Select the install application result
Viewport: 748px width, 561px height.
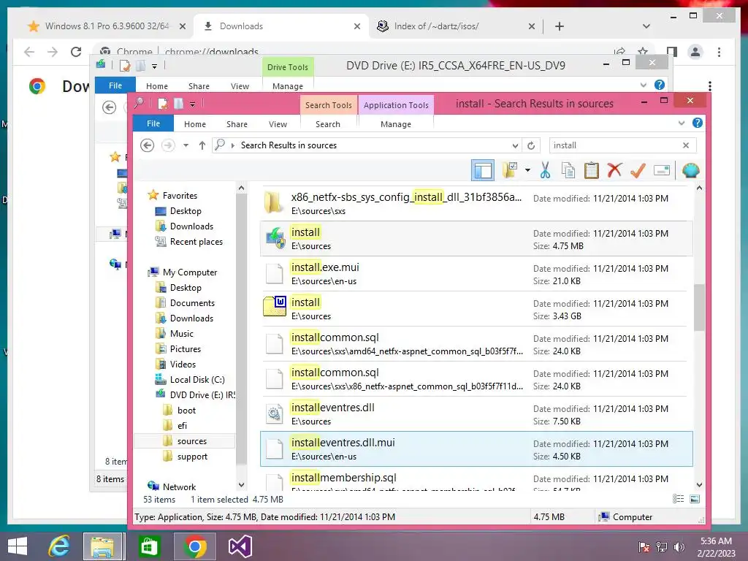coord(476,239)
